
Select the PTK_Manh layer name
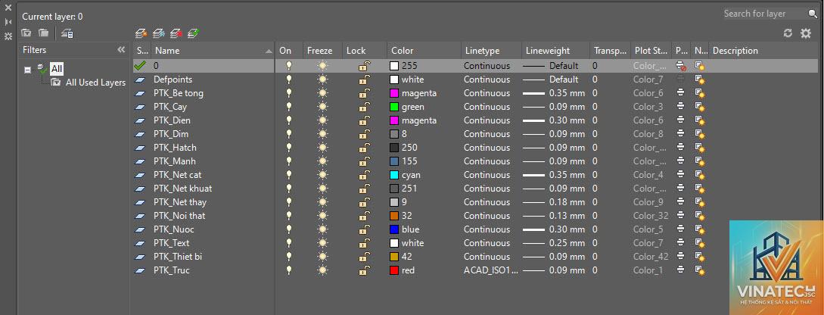[175, 161]
